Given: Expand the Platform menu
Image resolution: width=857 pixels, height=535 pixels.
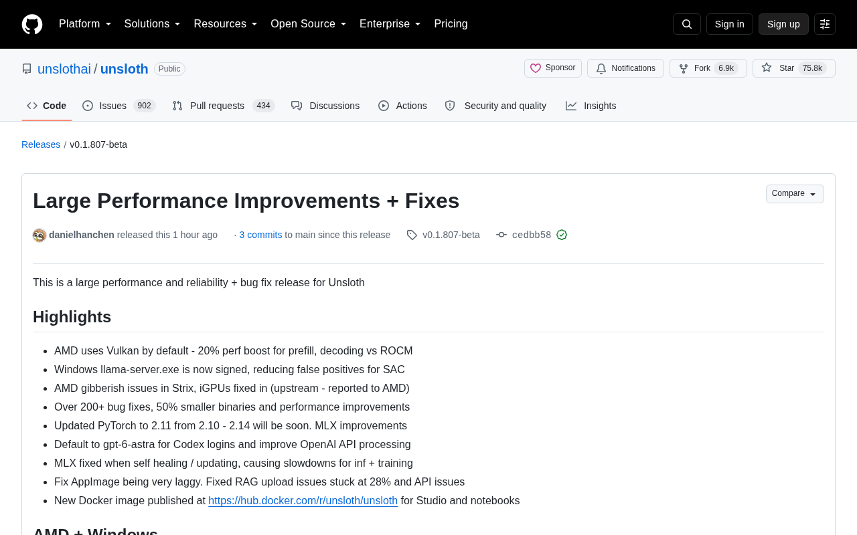Looking at the screenshot, I should [85, 24].
